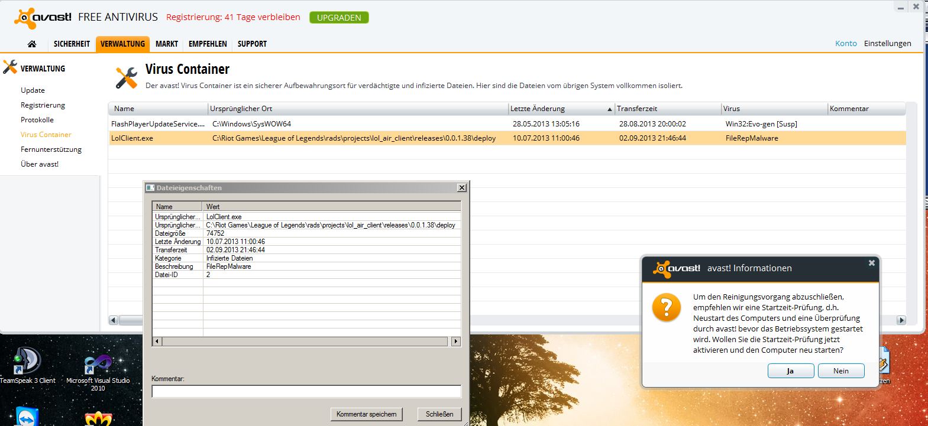
Task: Switch to the SICHERHEIT tab
Action: click(x=72, y=44)
